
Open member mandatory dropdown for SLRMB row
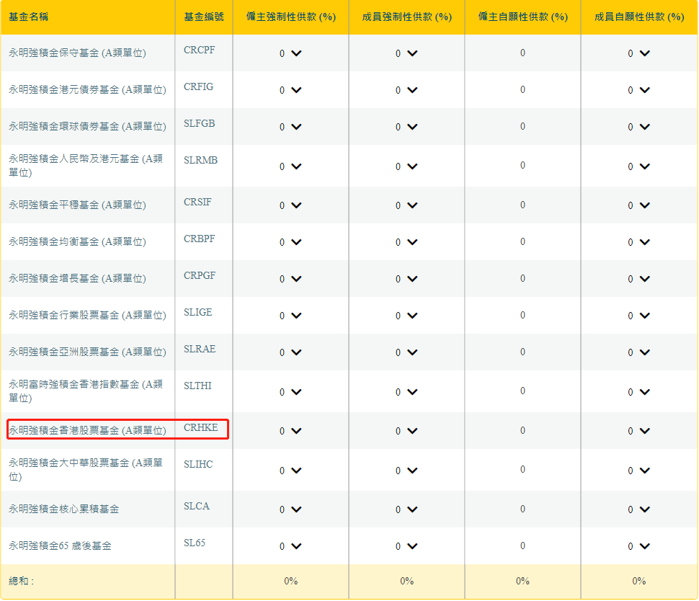[406, 166]
